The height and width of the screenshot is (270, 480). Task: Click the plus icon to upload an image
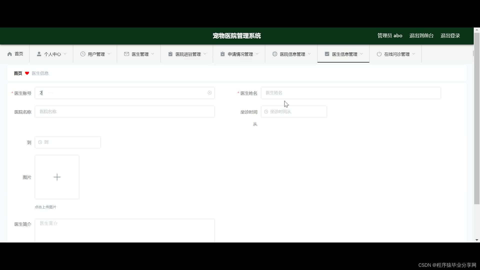[57, 177]
